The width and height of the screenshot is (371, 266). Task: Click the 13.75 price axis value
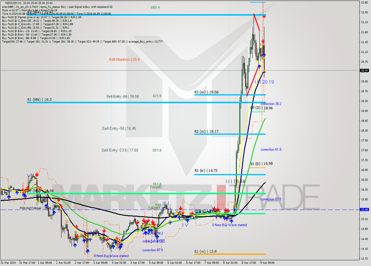pos(364,258)
